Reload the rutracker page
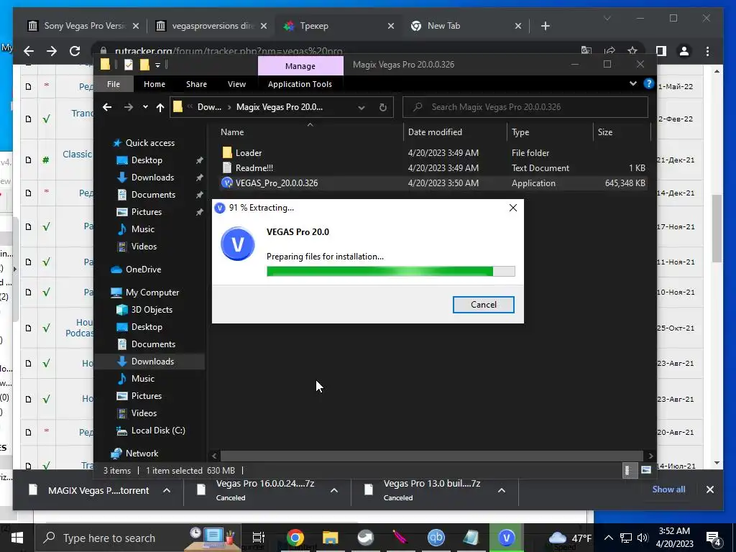The width and height of the screenshot is (736, 552). [75, 51]
